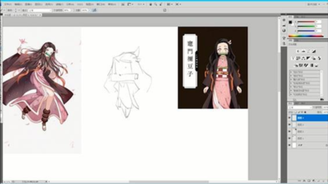Click the green channel slider

(306, 26)
